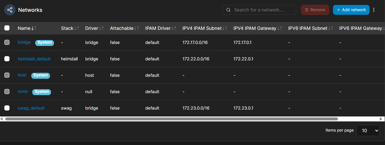
Task: Click the search magnifier icon
Action: (x=228, y=10)
